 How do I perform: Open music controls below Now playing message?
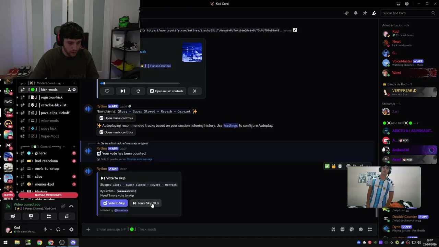116,118
